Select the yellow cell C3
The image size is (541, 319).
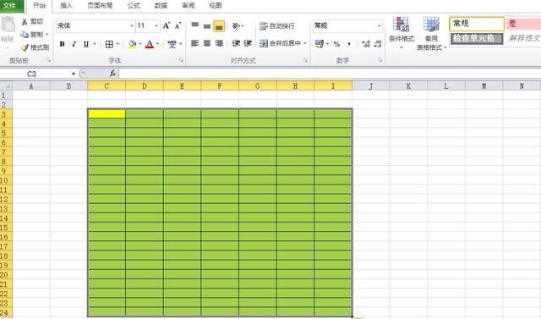pos(107,114)
